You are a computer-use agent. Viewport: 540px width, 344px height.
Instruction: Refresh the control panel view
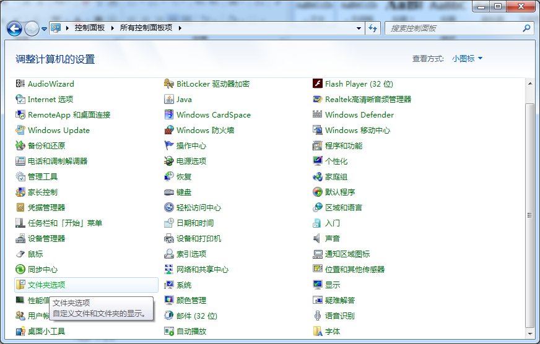tap(373, 28)
